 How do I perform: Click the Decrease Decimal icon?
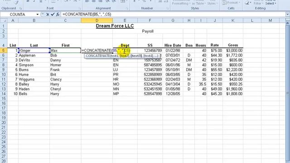pyautogui.click(x=166, y=1)
